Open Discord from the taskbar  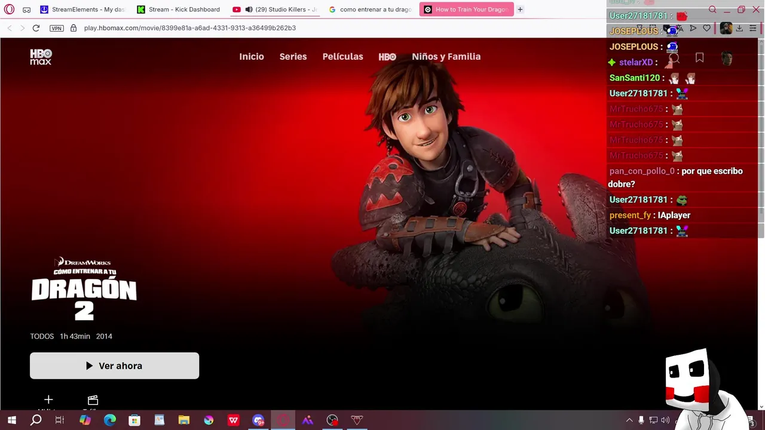point(258,420)
